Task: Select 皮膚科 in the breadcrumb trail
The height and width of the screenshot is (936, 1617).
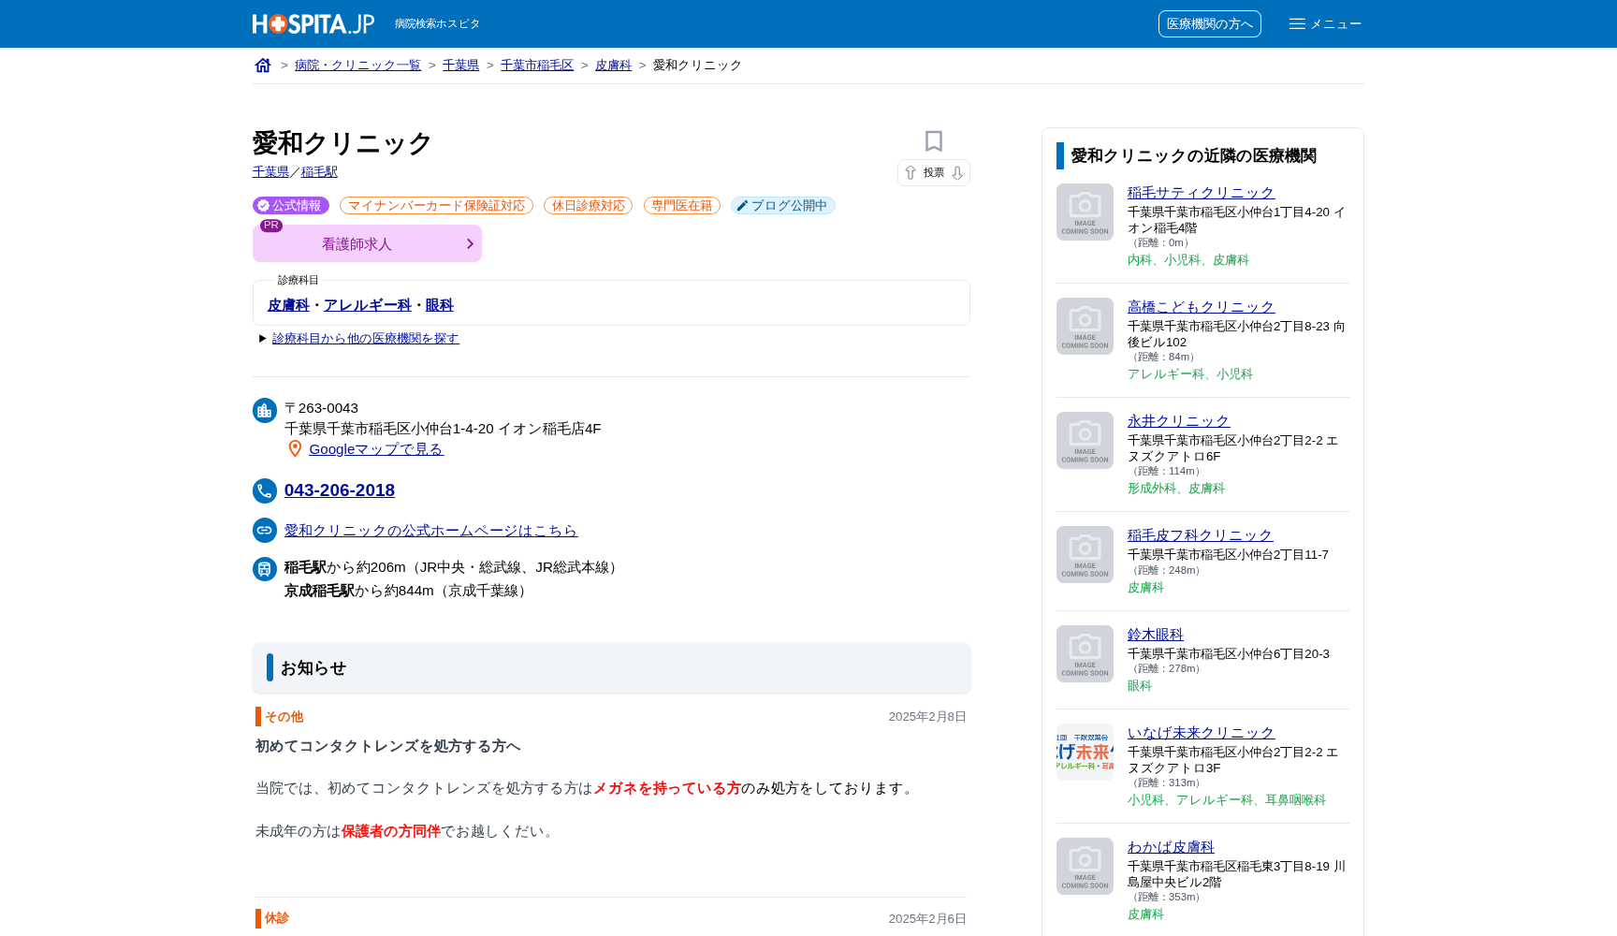Action: coord(612,65)
